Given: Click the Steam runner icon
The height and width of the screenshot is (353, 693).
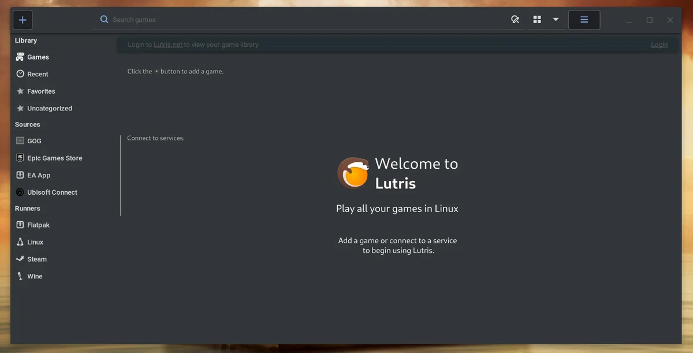Looking at the screenshot, I should pyautogui.click(x=20, y=259).
